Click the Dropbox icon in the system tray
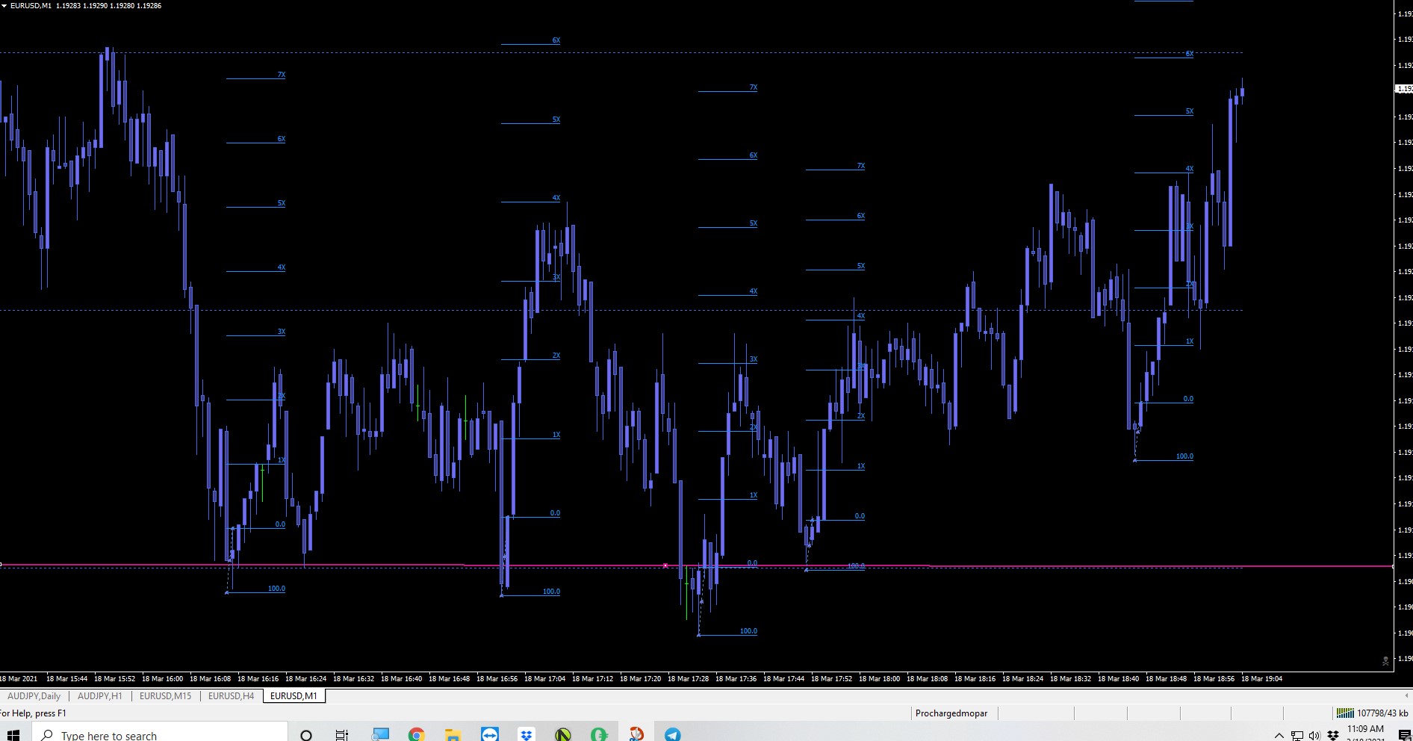Screen dimensions: 1413x741 click(x=1332, y=736)
